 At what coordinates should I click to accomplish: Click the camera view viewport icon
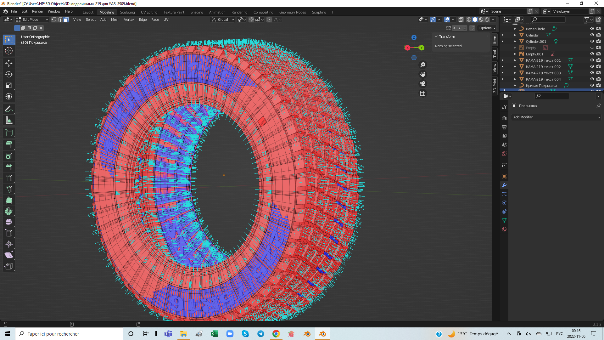pos(423,84)
